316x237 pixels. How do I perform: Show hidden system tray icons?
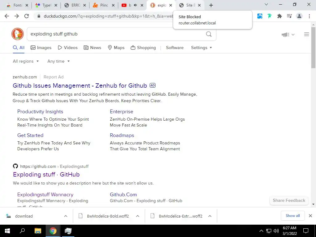point(261,231)
